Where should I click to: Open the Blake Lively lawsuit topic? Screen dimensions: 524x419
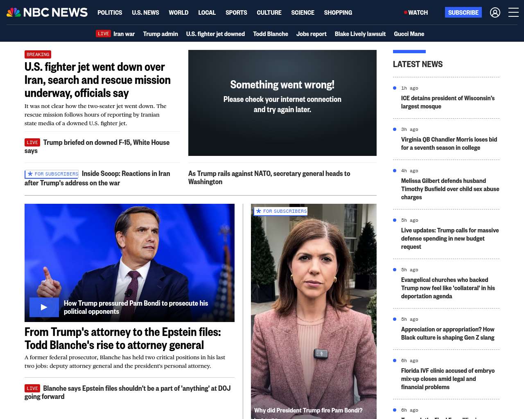click(x=360, y=34)
